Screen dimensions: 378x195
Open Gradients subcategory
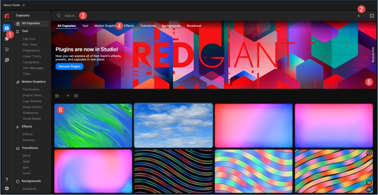pos(29,189)
